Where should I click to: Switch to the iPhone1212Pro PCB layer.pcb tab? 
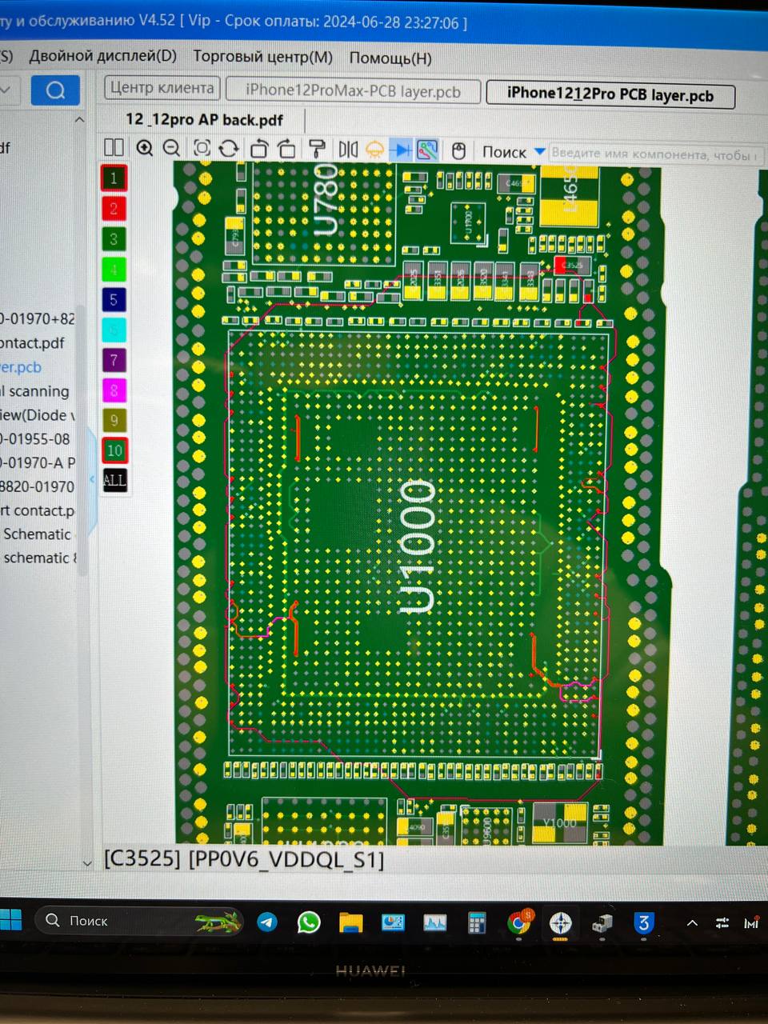(x=610, y=94)
